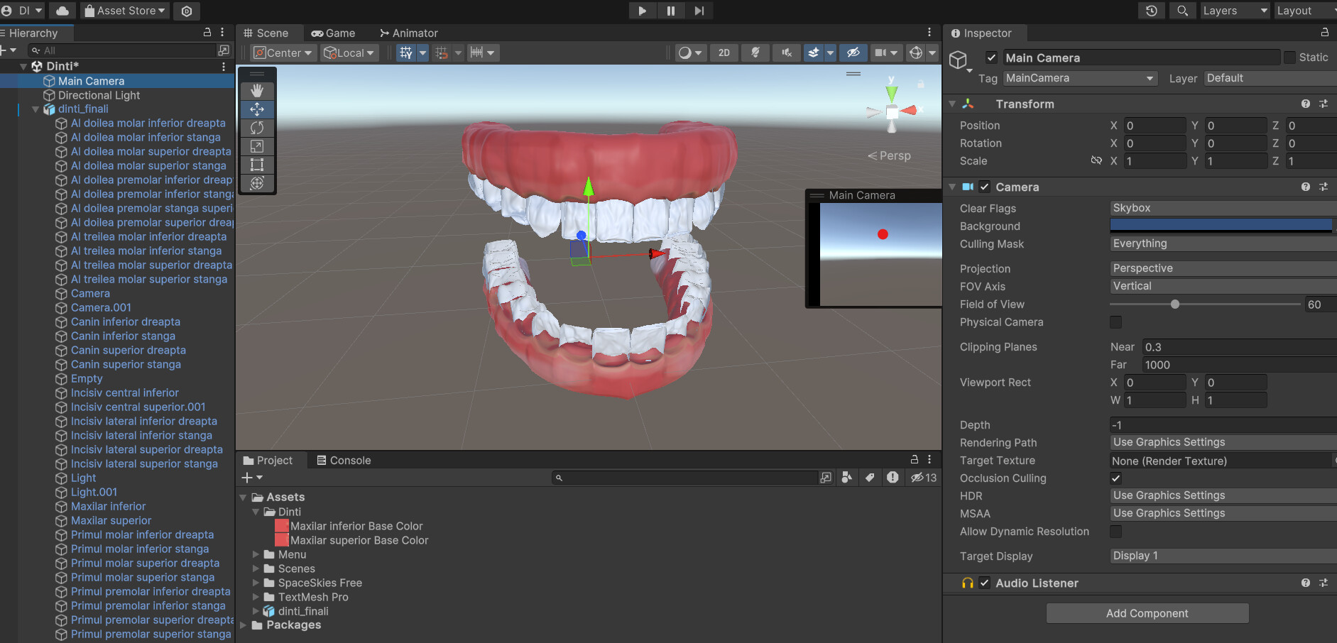Open the Tag MainCamera dropdown
Screen dimensions: 1337x643
click(1079, 78)
